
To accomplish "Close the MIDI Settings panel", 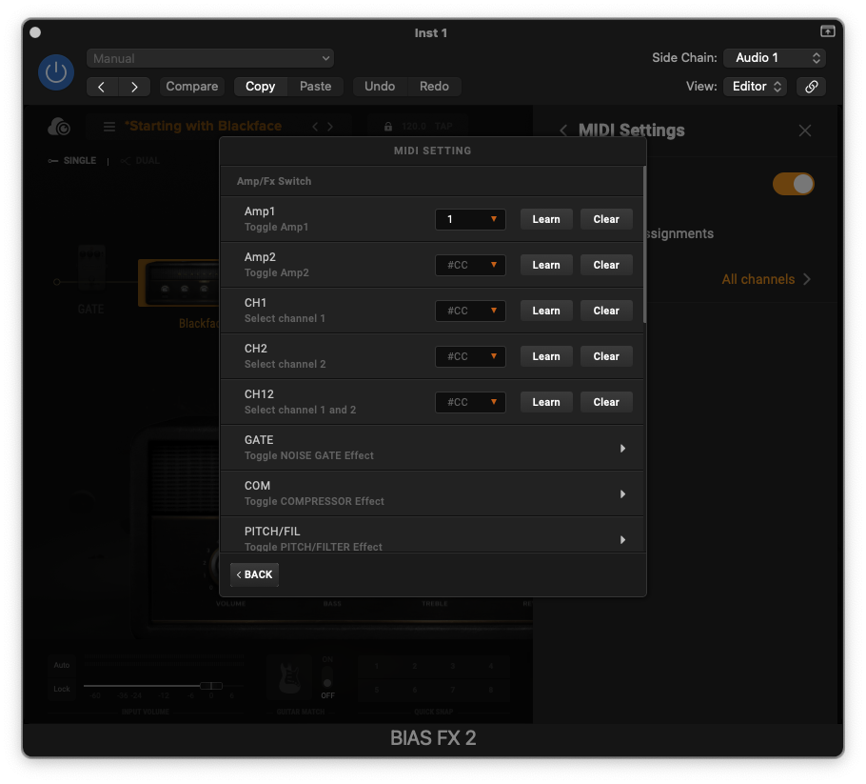I will [x=805, y=131].
